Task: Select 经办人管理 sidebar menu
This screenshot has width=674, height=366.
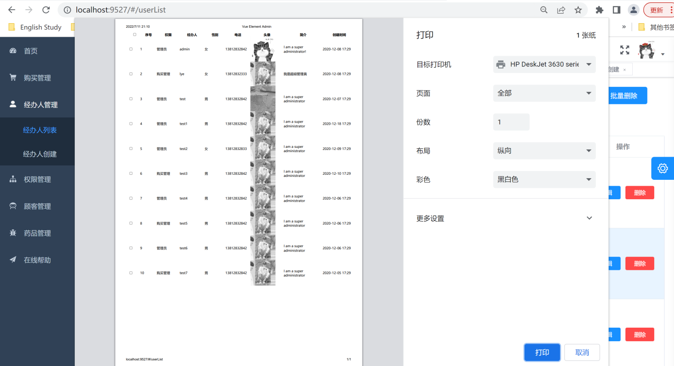Action: coord(37,104)
